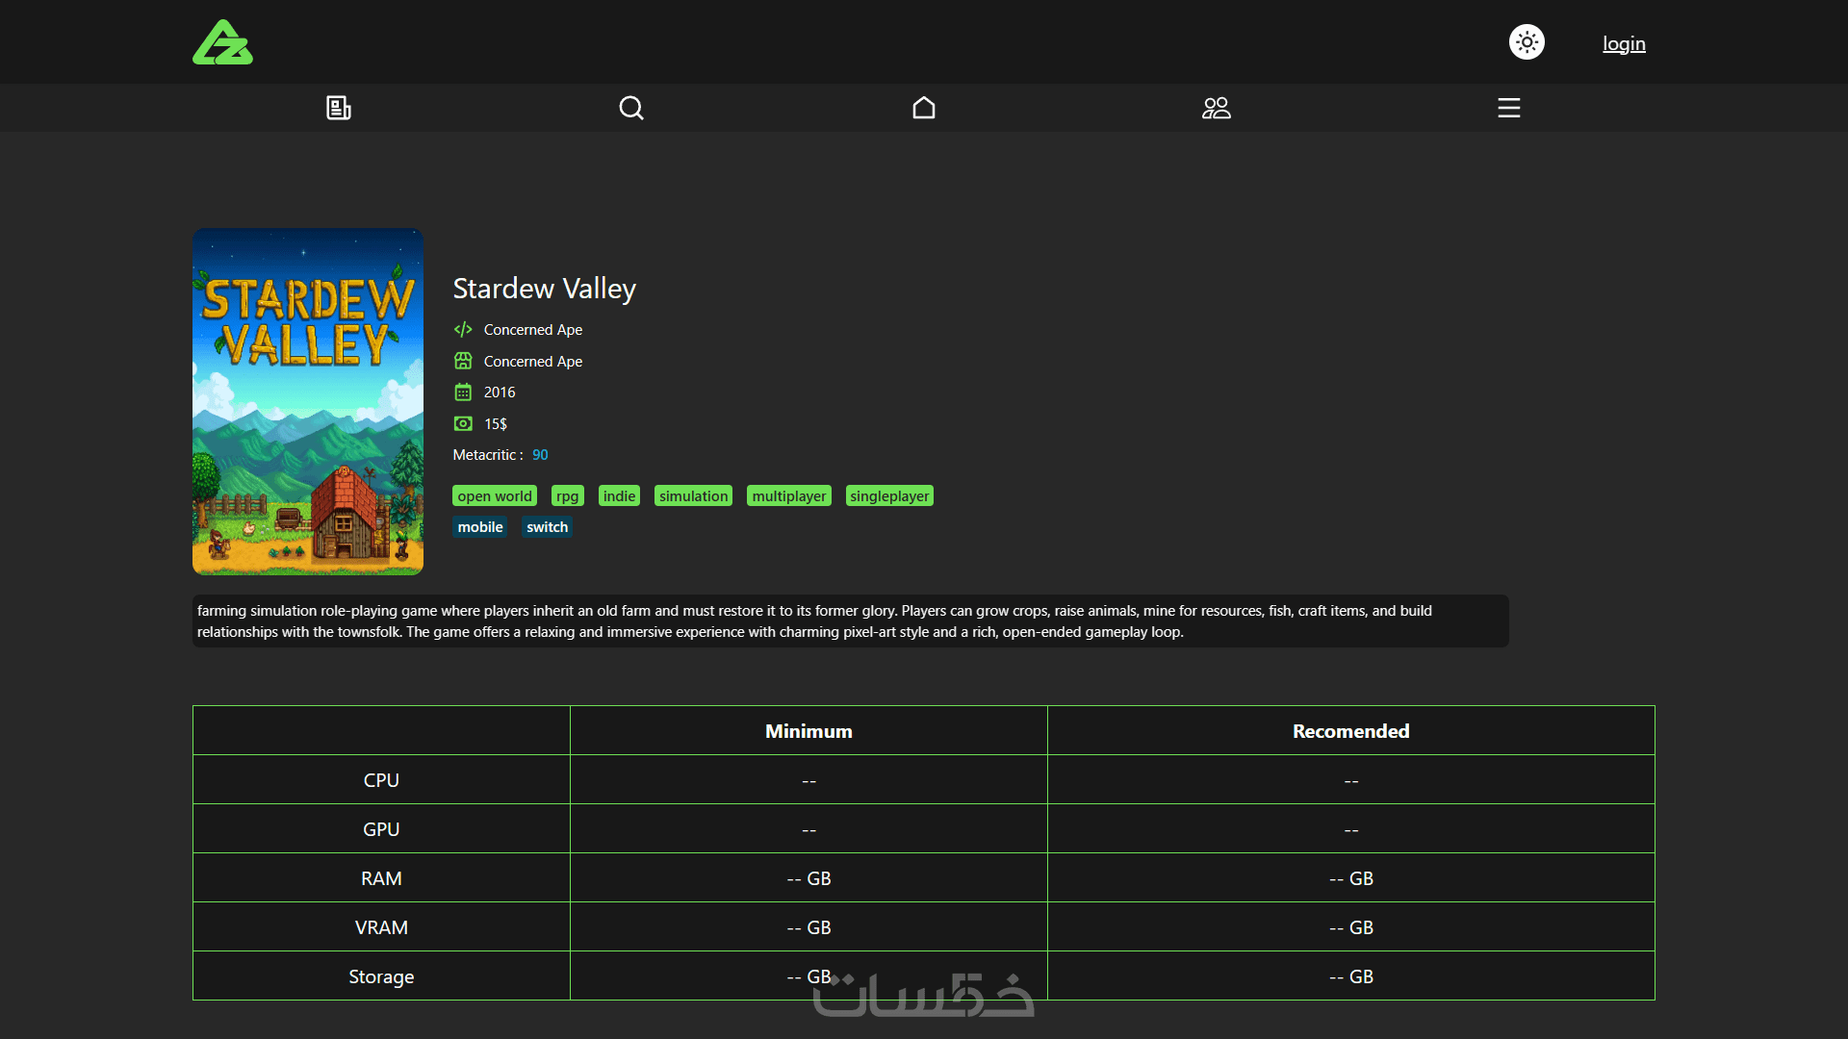
Task: Click the Metacritic score 90
Action: click(540, 455)
